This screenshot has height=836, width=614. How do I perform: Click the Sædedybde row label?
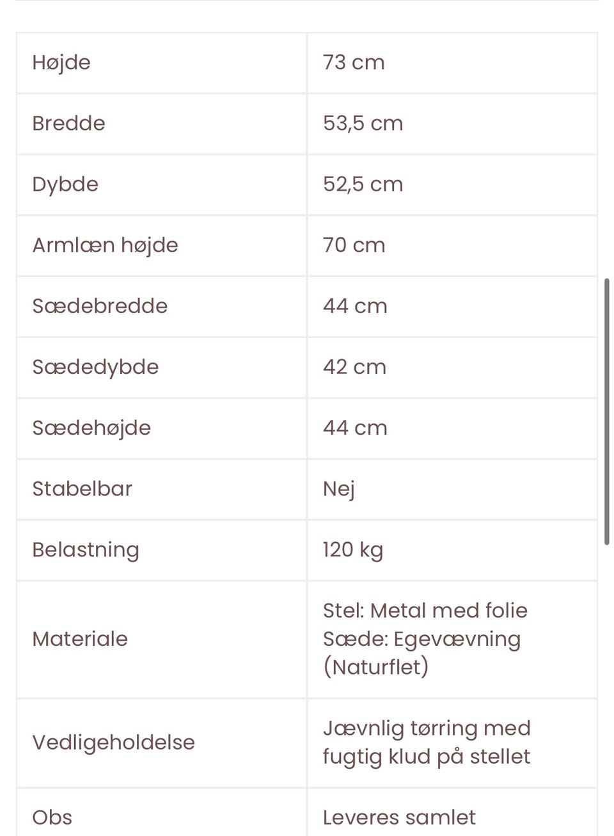coord(95,367)
